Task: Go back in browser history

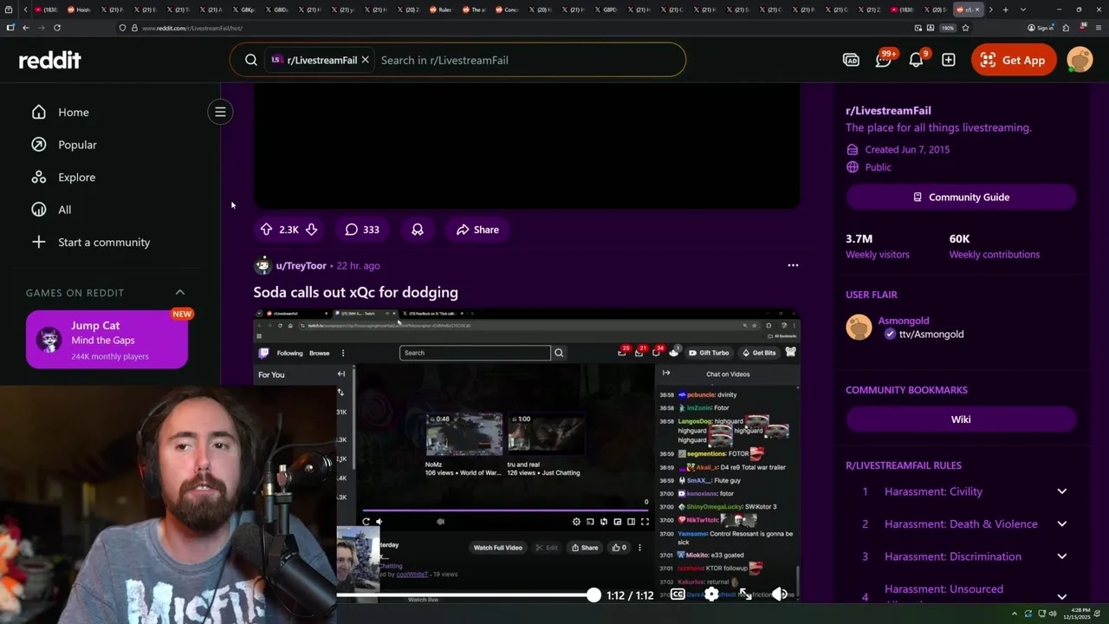Action: (25, 28)
